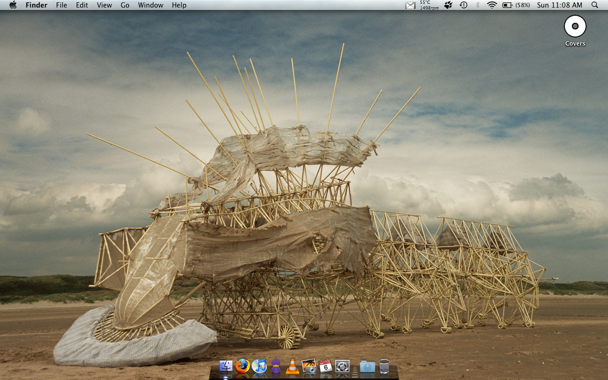Click the Sun 11:08 AM clock

point(560,5)
